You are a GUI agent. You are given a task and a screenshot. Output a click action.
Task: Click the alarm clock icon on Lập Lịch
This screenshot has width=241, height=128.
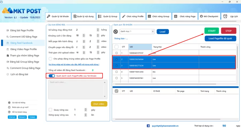(225, 16)
